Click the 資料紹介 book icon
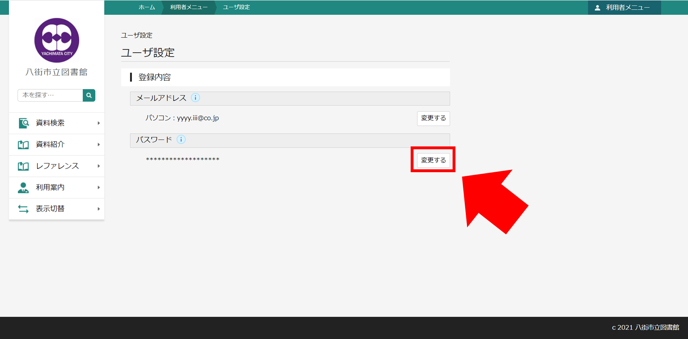This screenshot has height=339, width=688. click(23, 145)
